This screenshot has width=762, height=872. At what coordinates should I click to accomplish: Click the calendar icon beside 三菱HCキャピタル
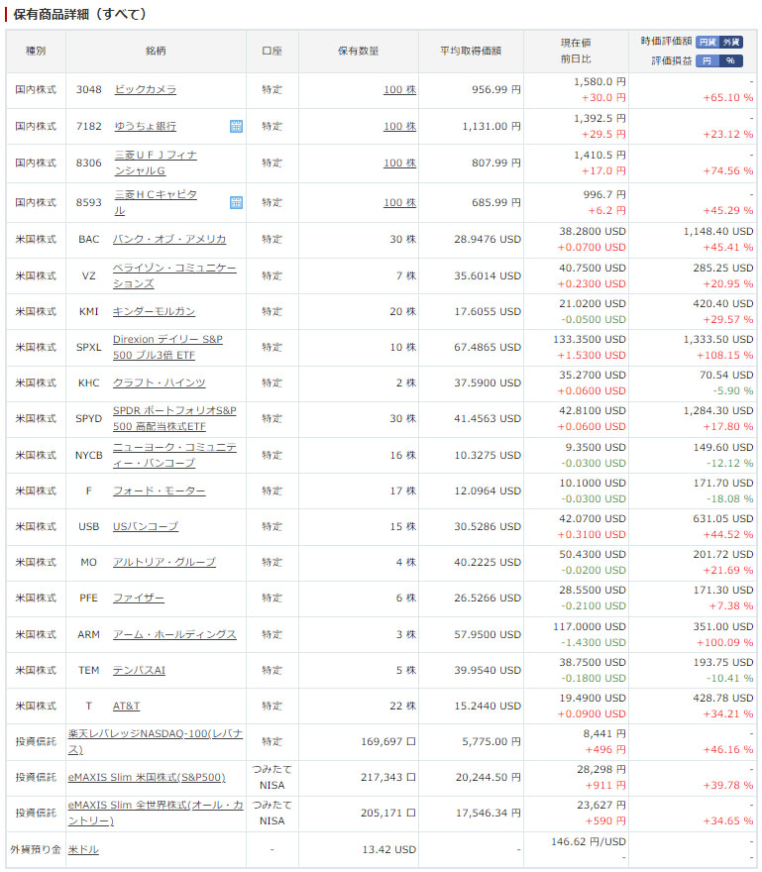(x=236, y=202)
